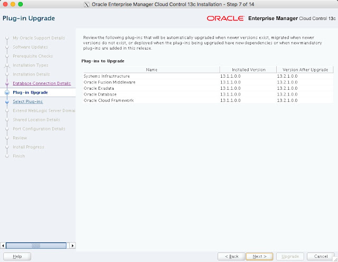Click the yellow minimize window button
This screenshot has height=262, width=338.
click(13, 4)
